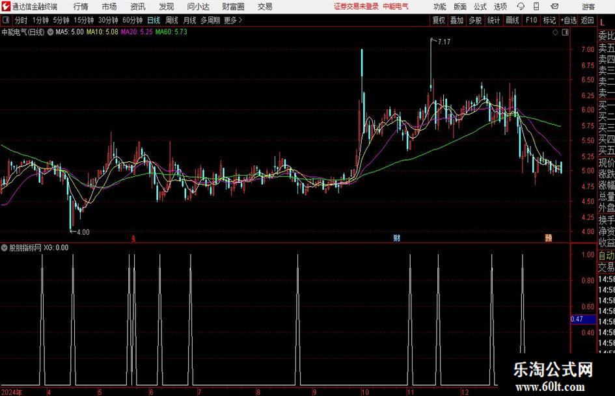Image resolution: width=615 pixels, height=396 pixels.
Task: Open the mobile phone icon in title bar
Action: coord(536,7)
